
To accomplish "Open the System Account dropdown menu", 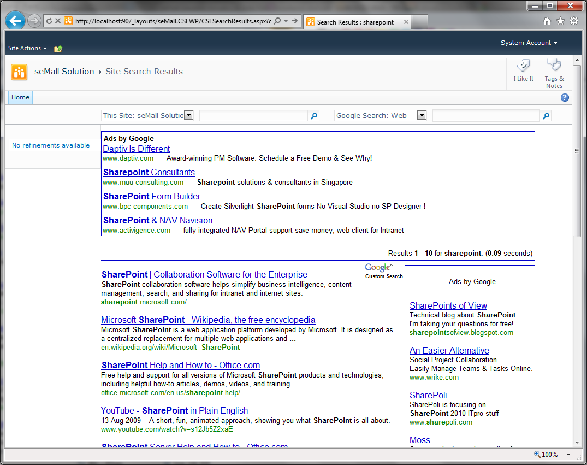I will pos(529,43).
